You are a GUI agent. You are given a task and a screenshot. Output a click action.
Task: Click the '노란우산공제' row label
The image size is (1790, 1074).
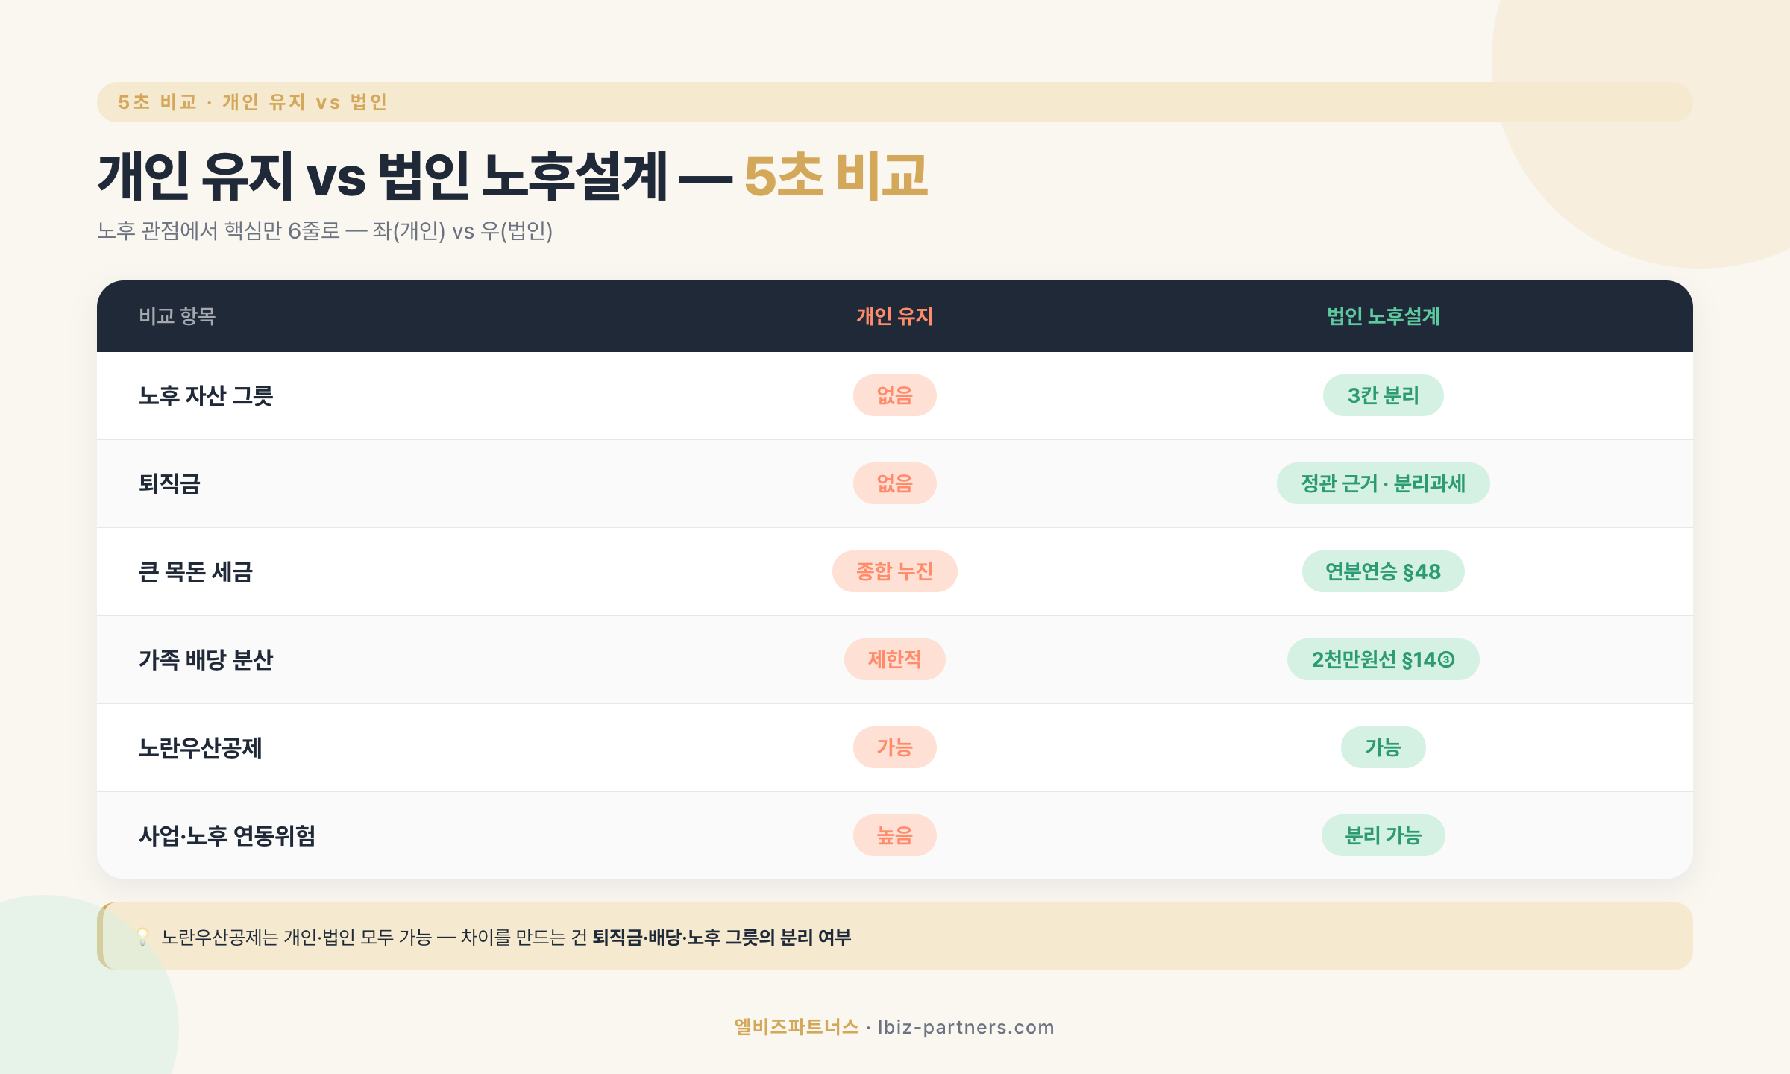click(x=201, y=747)
